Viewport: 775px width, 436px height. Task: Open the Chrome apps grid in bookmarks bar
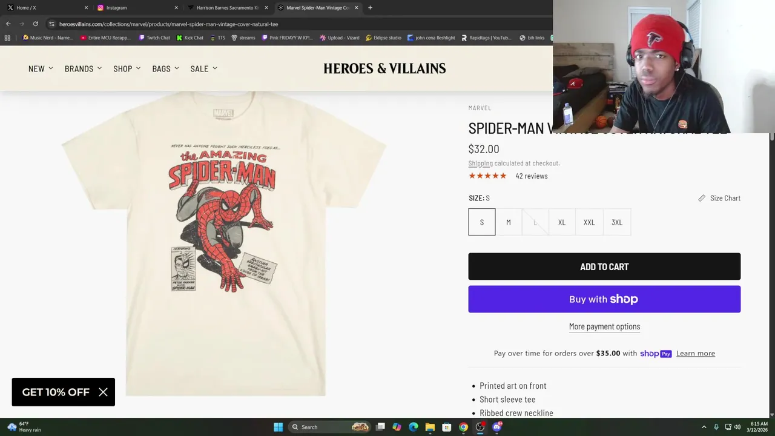tap(7, 38)
